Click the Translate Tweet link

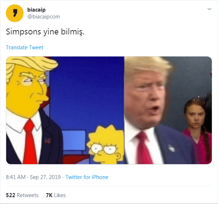click(25, 47)
